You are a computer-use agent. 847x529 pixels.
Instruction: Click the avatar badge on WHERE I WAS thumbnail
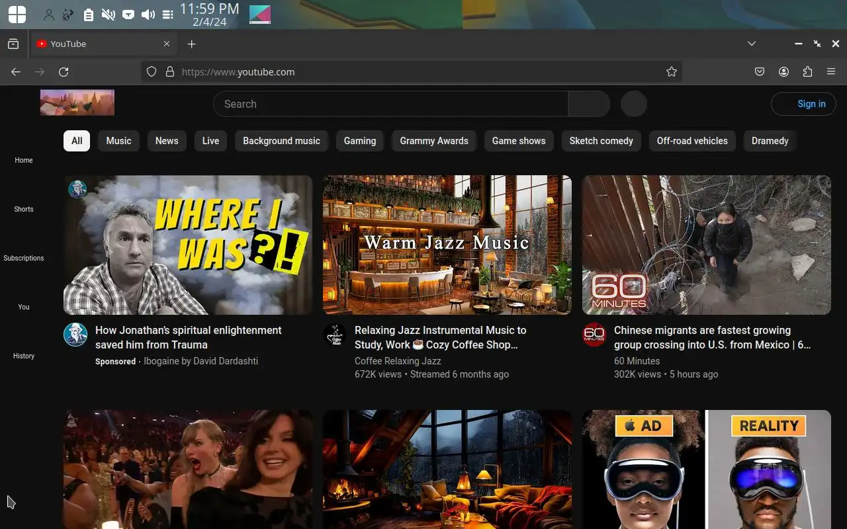78,189
